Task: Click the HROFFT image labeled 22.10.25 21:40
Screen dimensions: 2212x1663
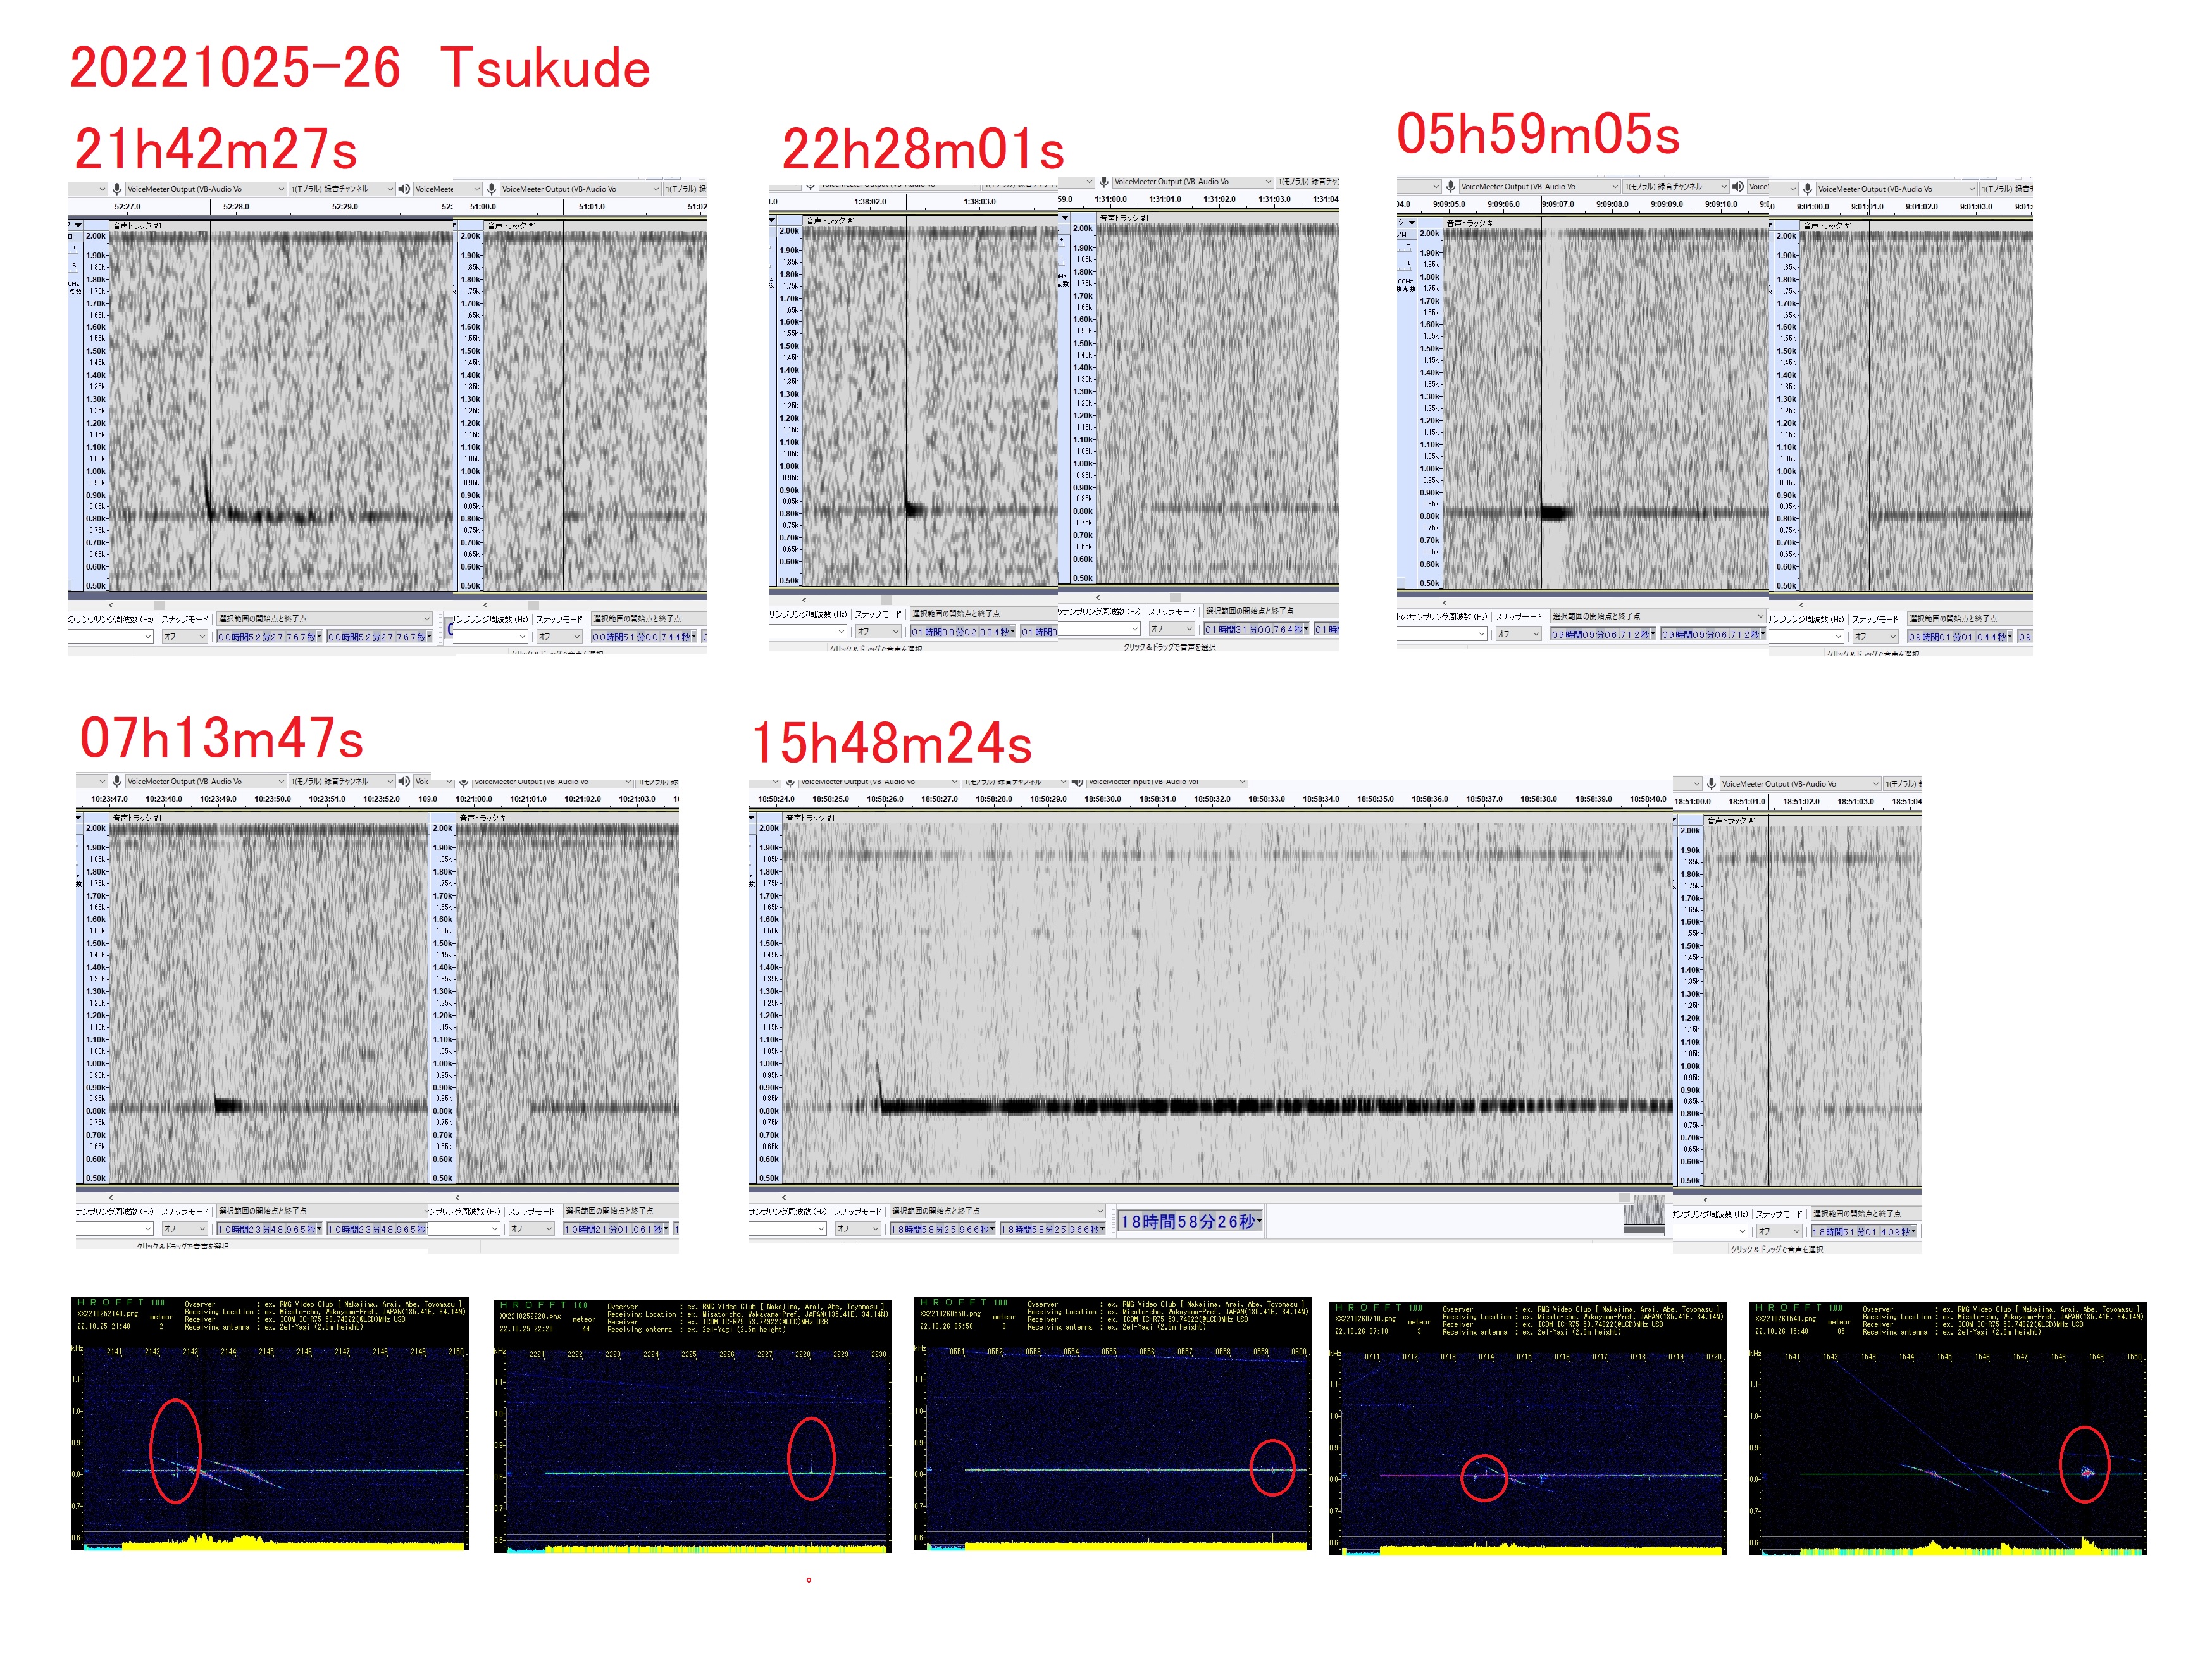Action: (270, 1425)
